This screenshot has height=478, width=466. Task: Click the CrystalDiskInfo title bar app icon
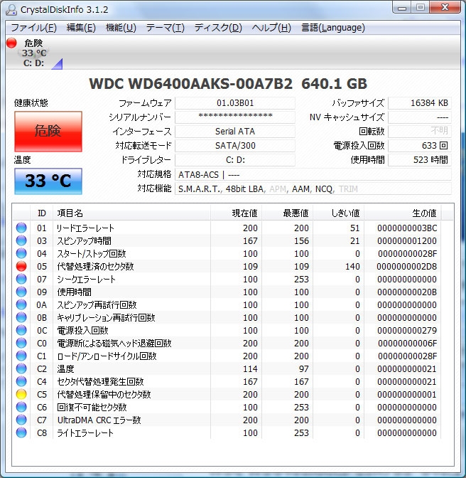pos(11,9)
